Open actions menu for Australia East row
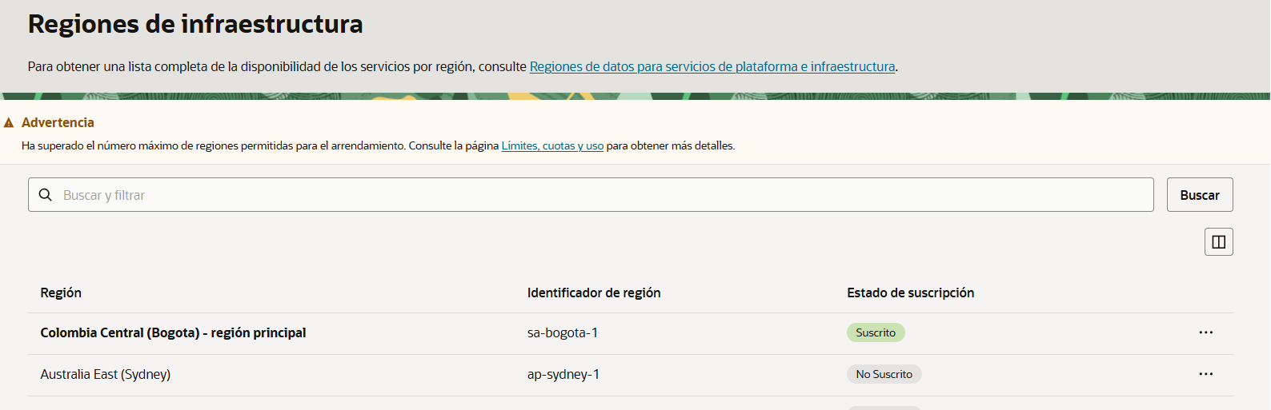 pyautogui.click(x=1205, y=374)
